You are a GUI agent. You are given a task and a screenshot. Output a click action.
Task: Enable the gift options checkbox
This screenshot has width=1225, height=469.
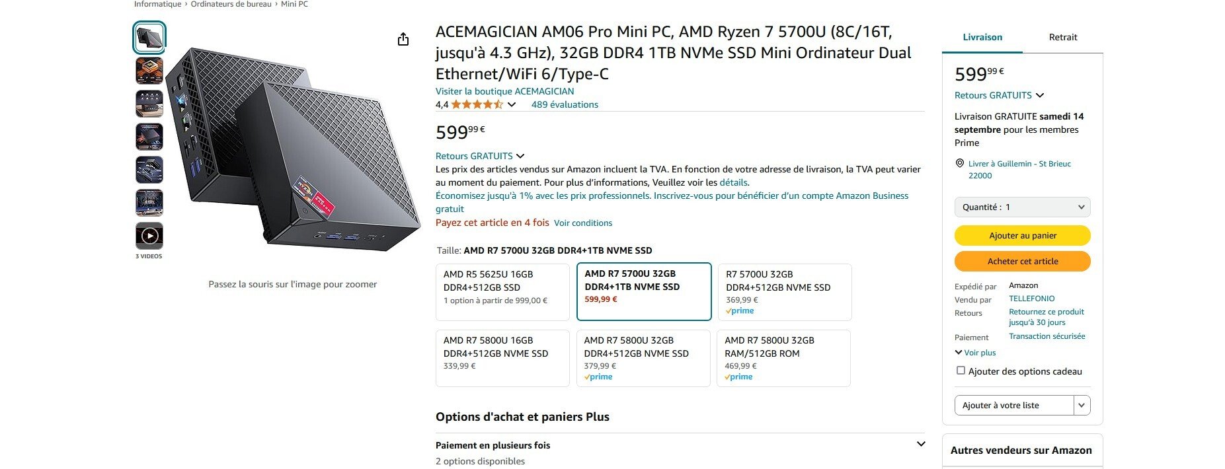pos(961,371)
